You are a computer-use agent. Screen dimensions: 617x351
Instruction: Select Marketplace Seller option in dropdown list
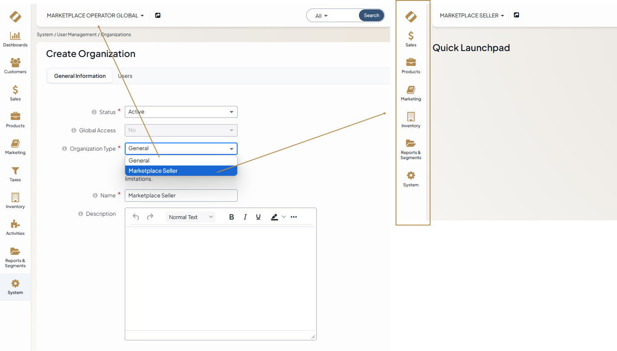[x=181, y=171]
